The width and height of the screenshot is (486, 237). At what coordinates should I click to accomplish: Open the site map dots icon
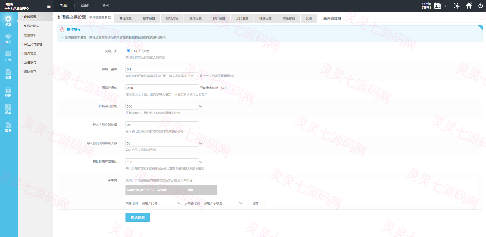(457, 6)
